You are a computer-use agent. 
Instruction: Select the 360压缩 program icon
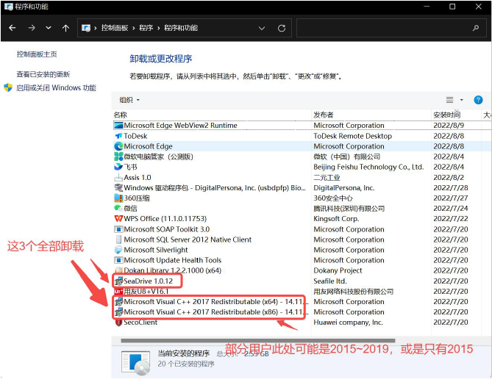[x=118, y=198]
